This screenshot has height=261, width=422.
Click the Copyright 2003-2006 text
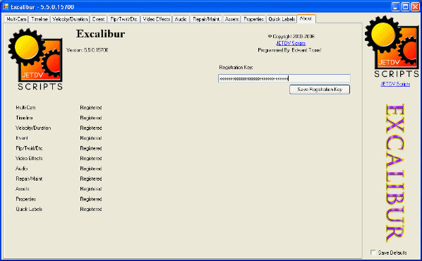click(x=291, y=36)
